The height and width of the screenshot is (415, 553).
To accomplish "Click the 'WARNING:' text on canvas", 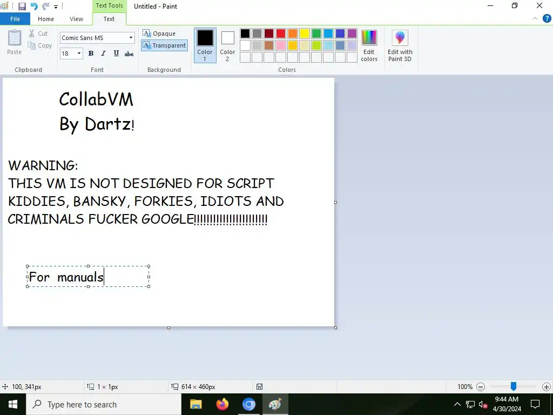I will click(43, 165).
